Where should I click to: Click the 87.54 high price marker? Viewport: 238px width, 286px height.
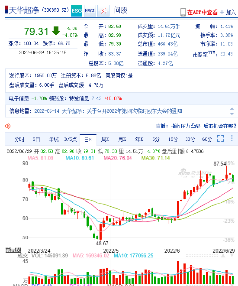(x=219, y=164)
